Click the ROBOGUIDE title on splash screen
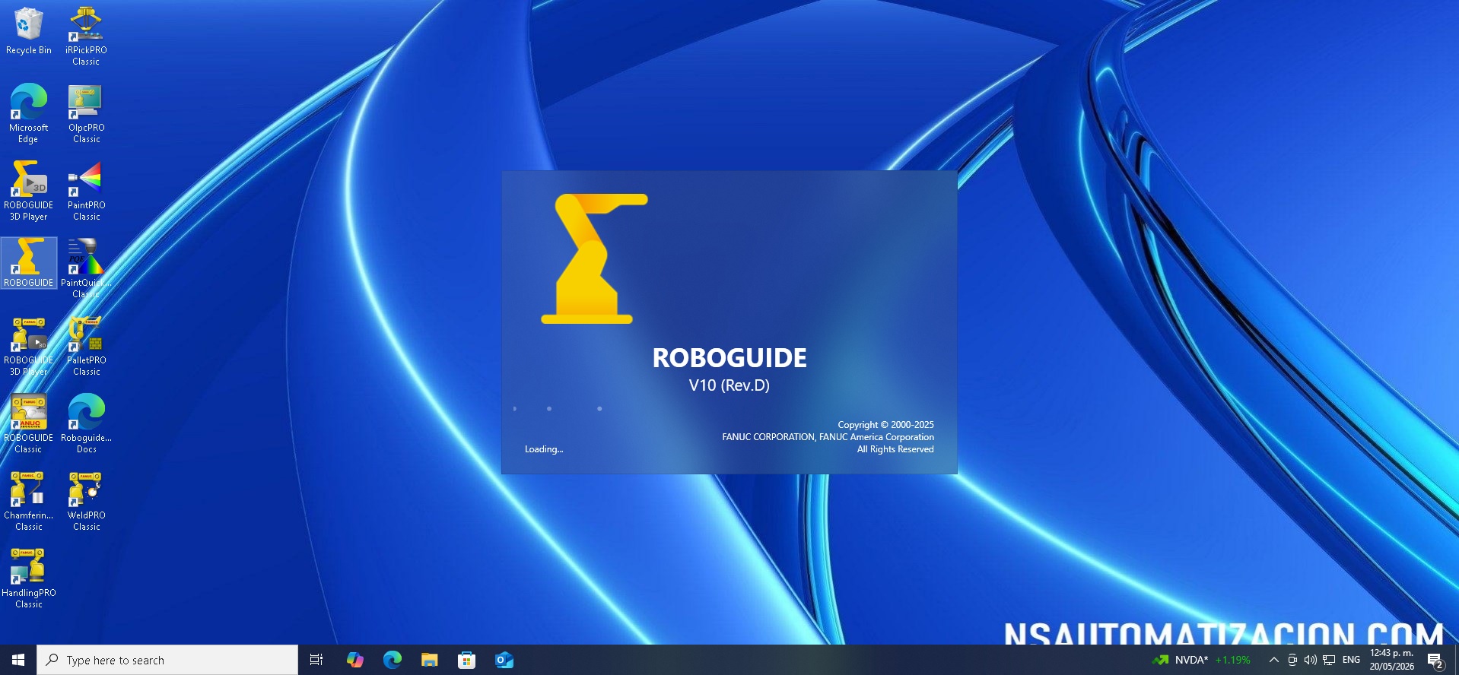The image size is (1459, 675). [729, 358]
